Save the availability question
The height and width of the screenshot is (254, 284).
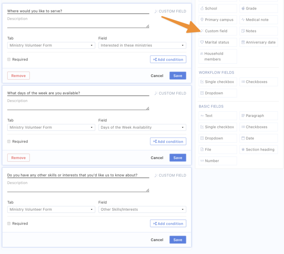point(177,157)
